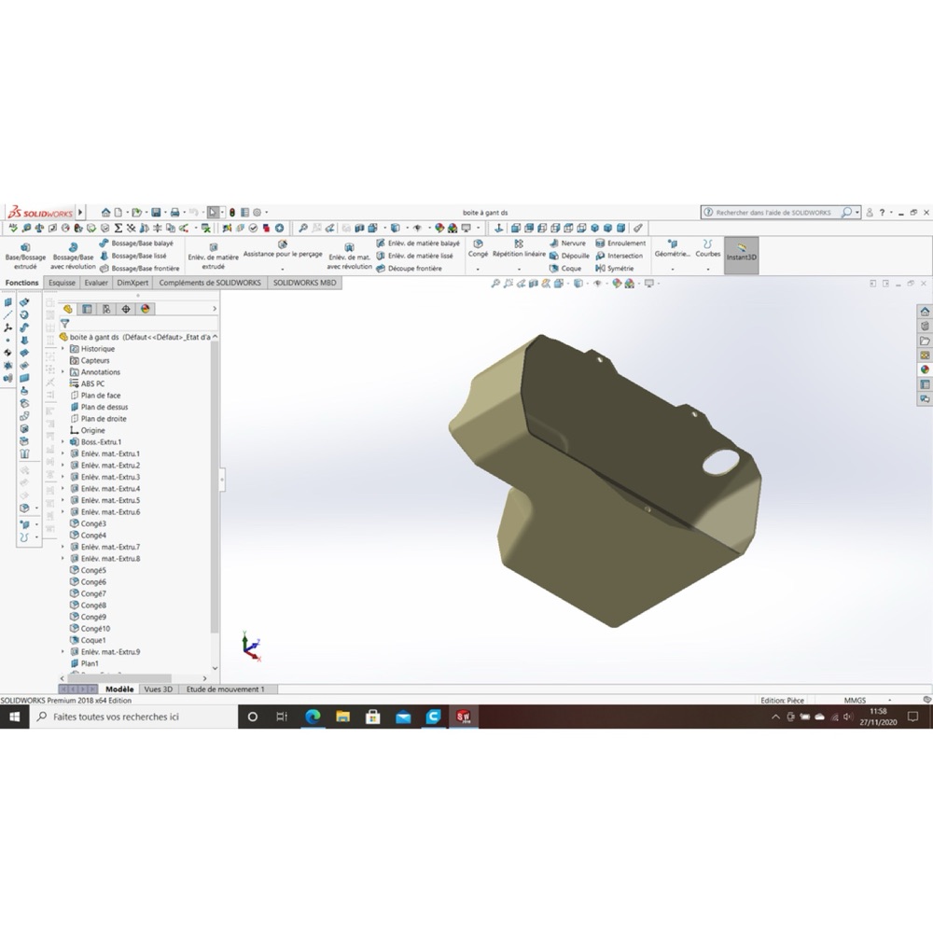
Task: Open the DisplayManager appearance tab icon
Action: [146, 309]
